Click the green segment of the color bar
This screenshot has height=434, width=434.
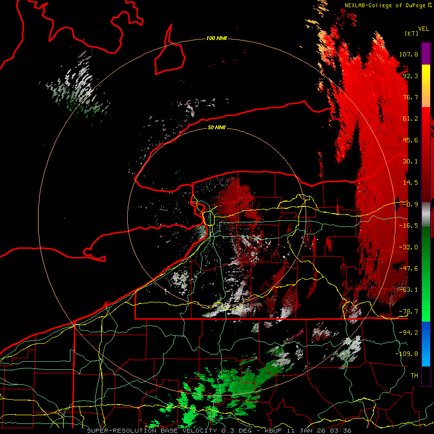(426, 274)
